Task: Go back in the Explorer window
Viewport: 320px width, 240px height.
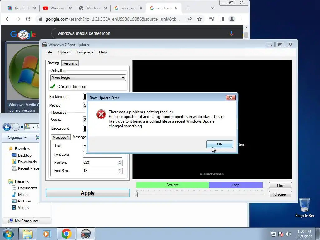Action: coord(7,127)
